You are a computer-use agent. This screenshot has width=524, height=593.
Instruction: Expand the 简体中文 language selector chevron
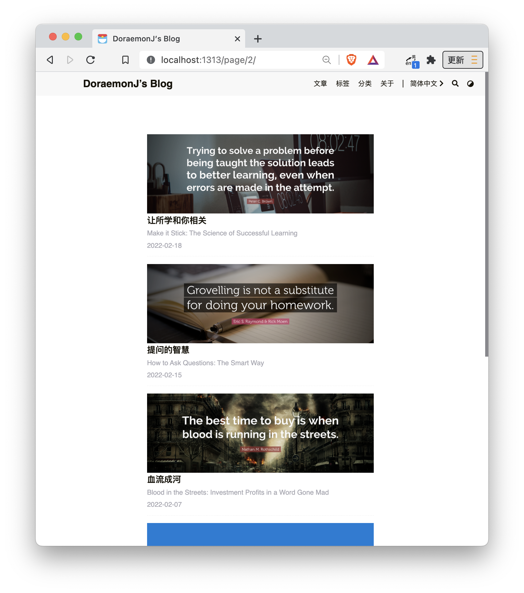(442, 83)
